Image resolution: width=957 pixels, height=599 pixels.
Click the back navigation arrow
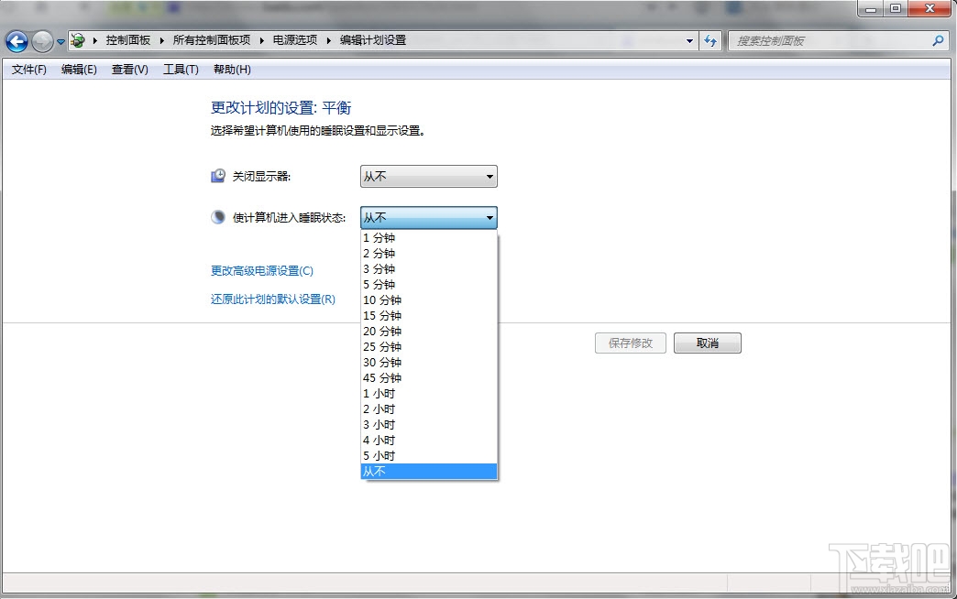pos(16,41)
